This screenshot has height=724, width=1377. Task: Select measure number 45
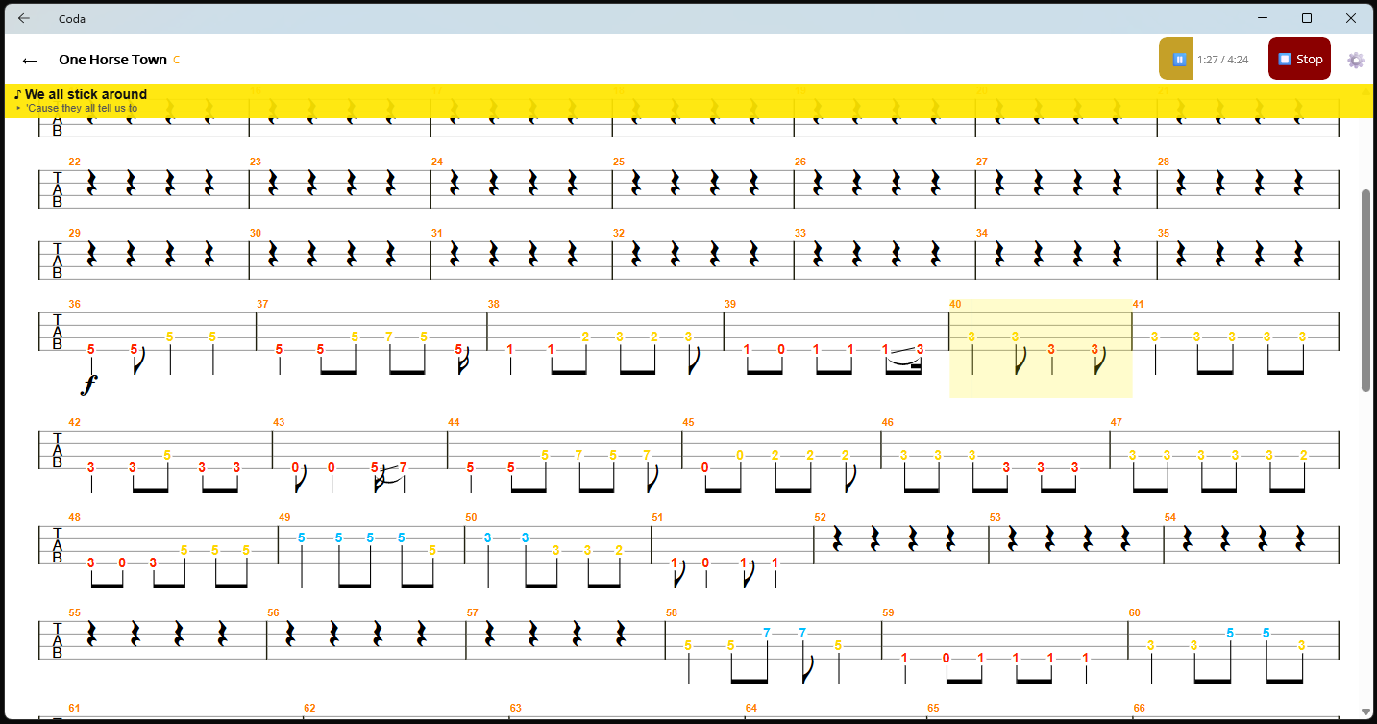click(x=689, y=423)
